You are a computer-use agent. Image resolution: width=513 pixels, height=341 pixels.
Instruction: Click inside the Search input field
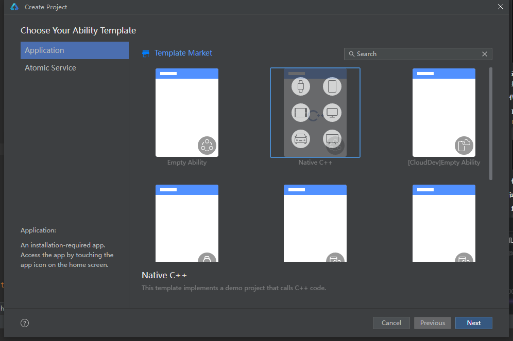(418, 54)
